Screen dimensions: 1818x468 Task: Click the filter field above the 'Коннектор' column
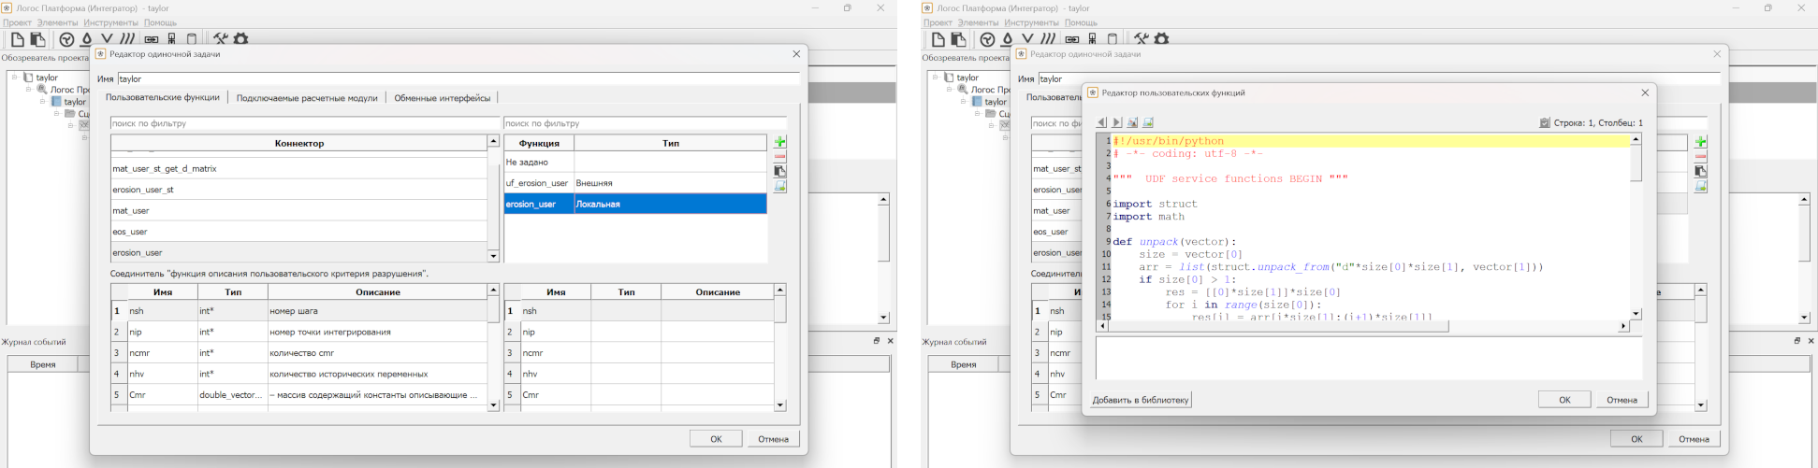(305, 123)
